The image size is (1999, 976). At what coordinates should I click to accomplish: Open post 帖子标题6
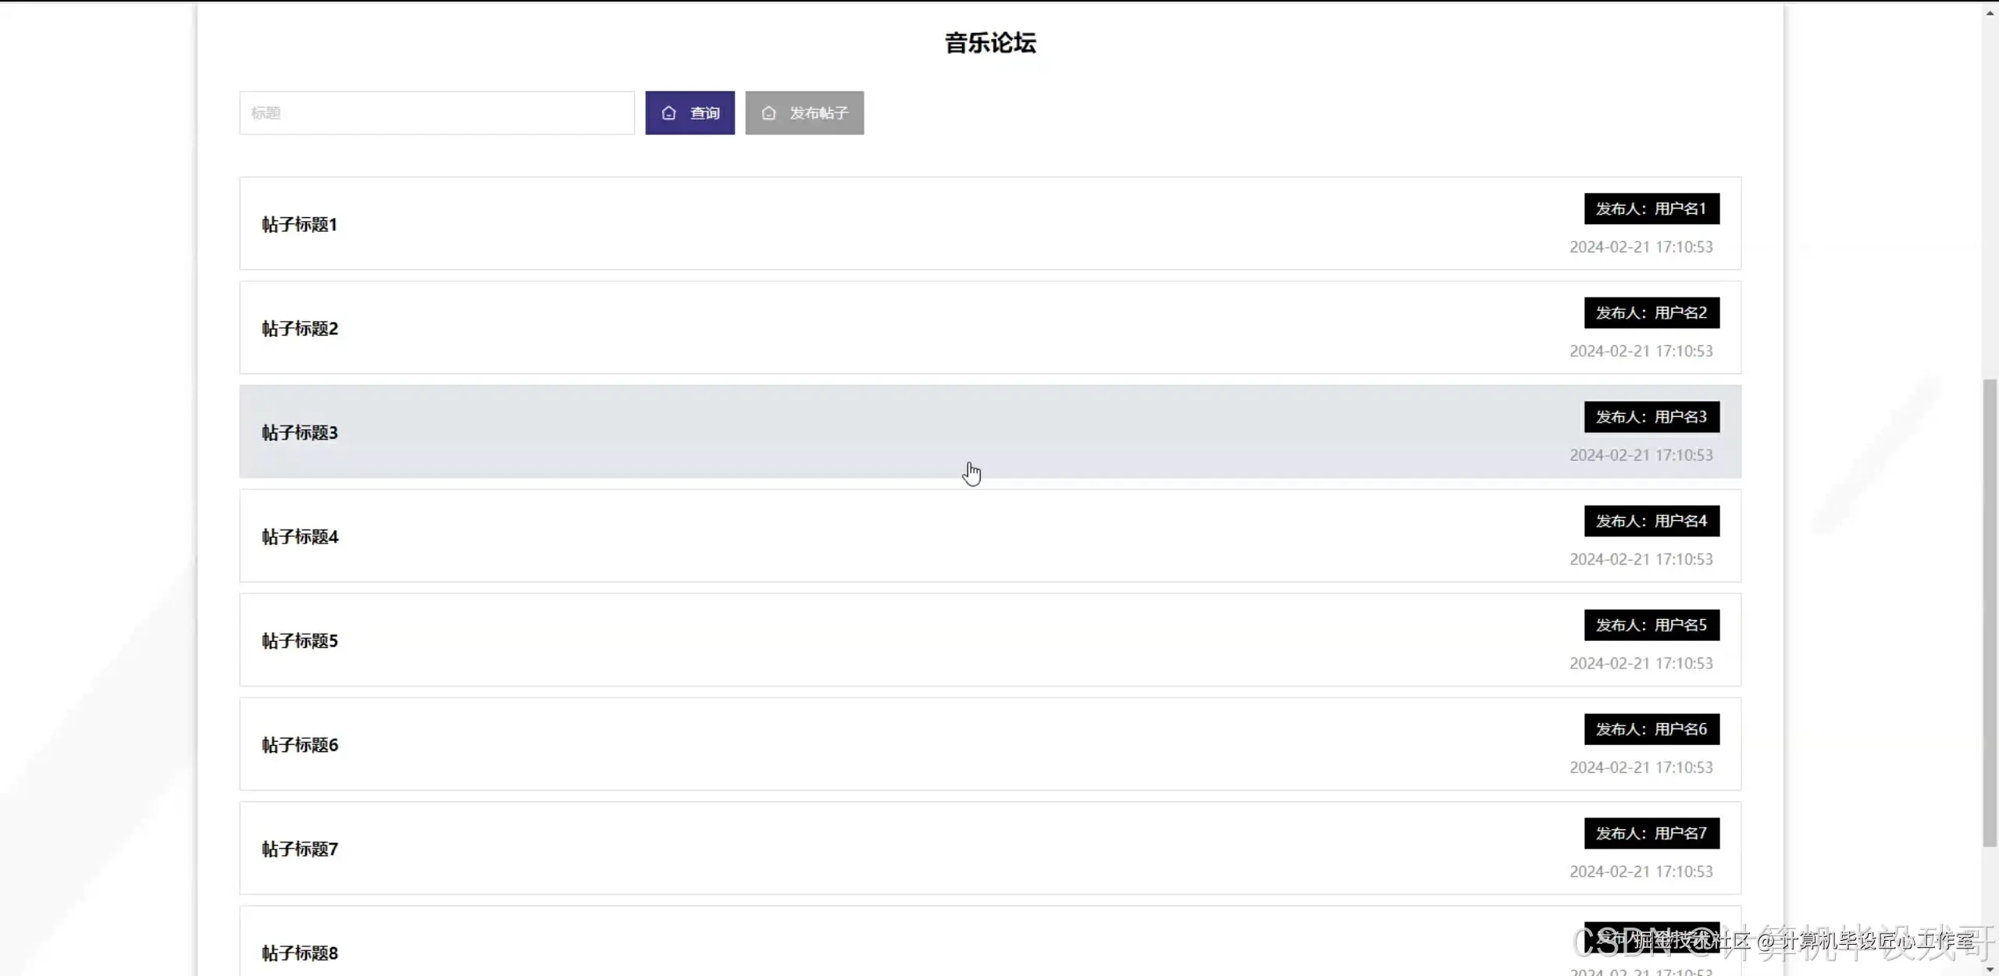point(300,745)
